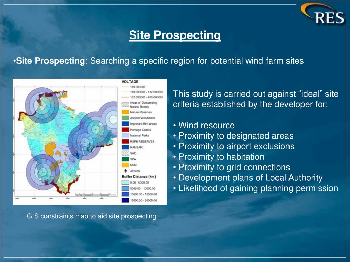350x262 pixels.
Task: Click the RSPB RESERVES legend swatch
Action: 125,142
